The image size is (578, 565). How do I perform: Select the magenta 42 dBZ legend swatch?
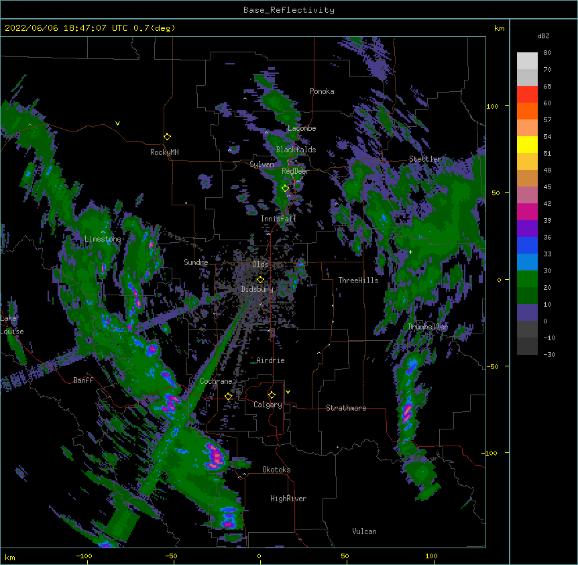(527, 211)
